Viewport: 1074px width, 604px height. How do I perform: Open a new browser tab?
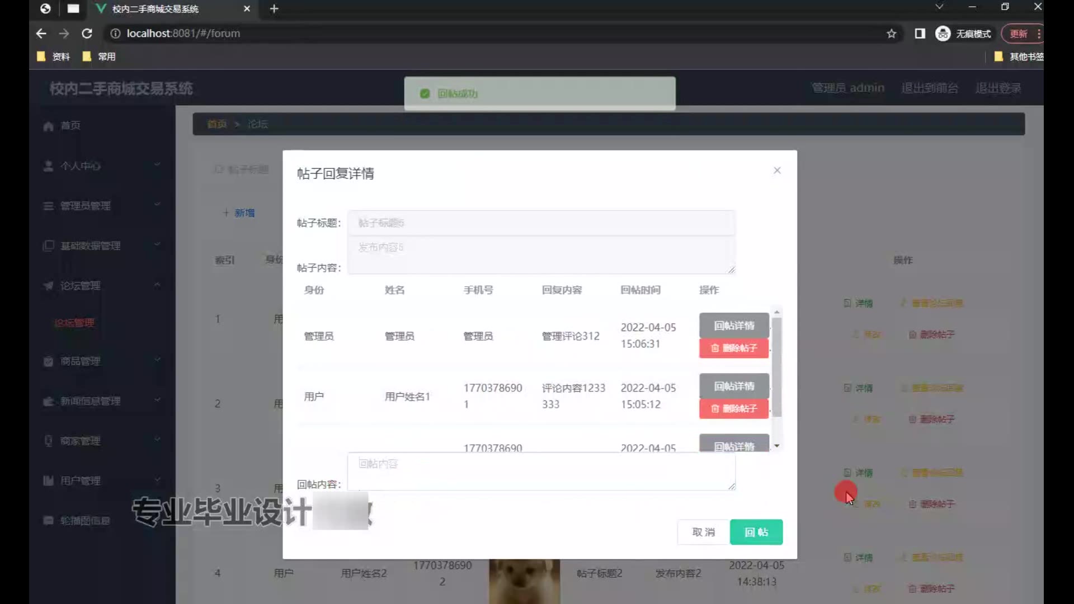pyautogui.click(x=274, y=8)
